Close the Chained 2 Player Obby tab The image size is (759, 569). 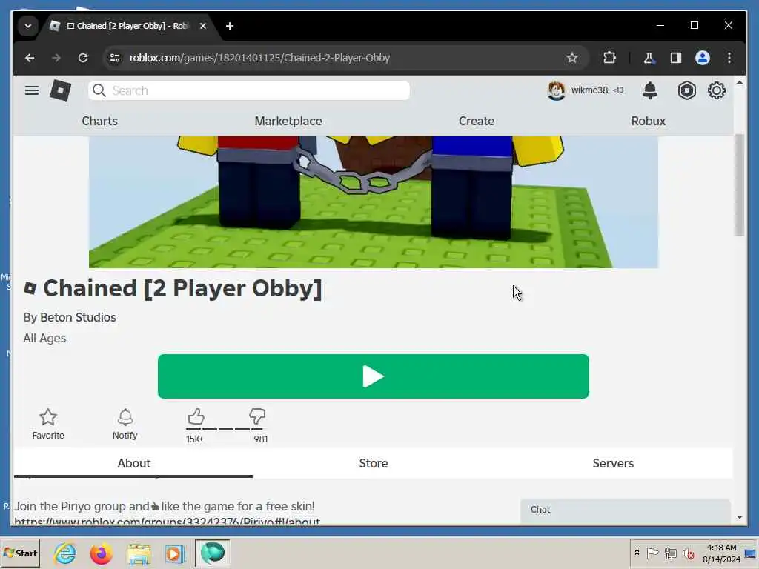pyautogui.click(x=203, y=26)
